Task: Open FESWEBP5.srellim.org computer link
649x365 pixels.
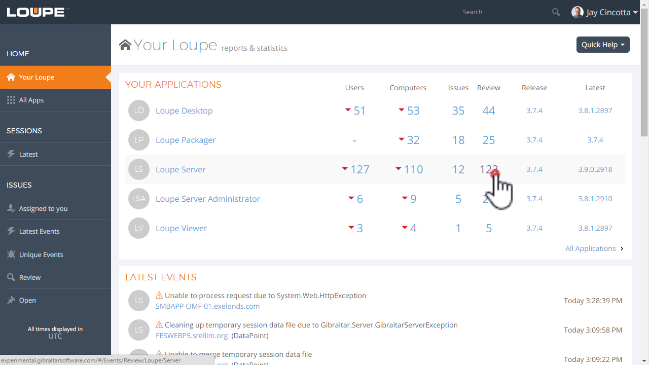Action: [192, 336]
